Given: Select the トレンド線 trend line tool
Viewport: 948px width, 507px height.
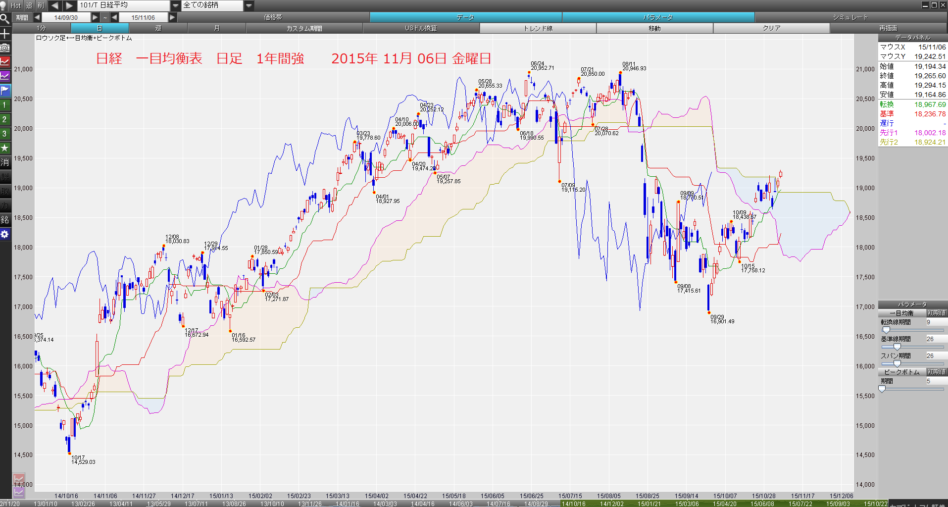Looking at the screenshot, I should [x=538, y=28].
